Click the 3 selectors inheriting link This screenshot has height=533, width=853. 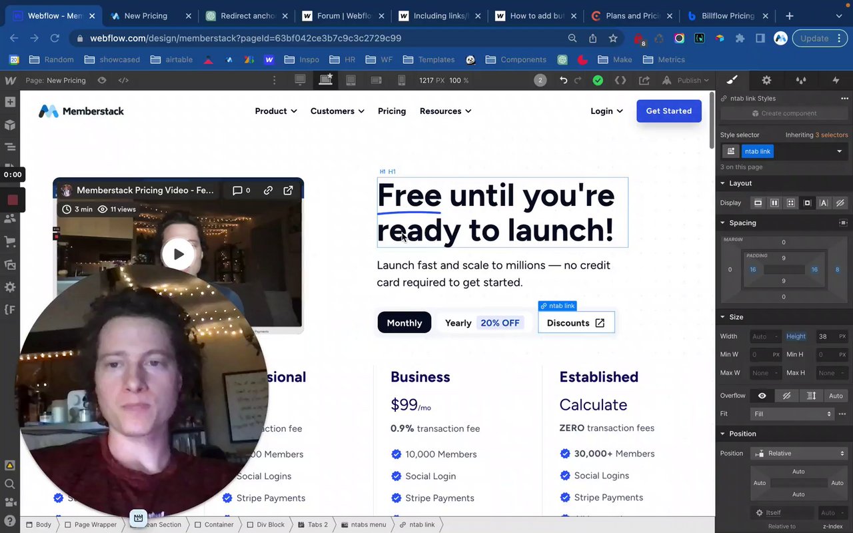click(x=832, y=135)
